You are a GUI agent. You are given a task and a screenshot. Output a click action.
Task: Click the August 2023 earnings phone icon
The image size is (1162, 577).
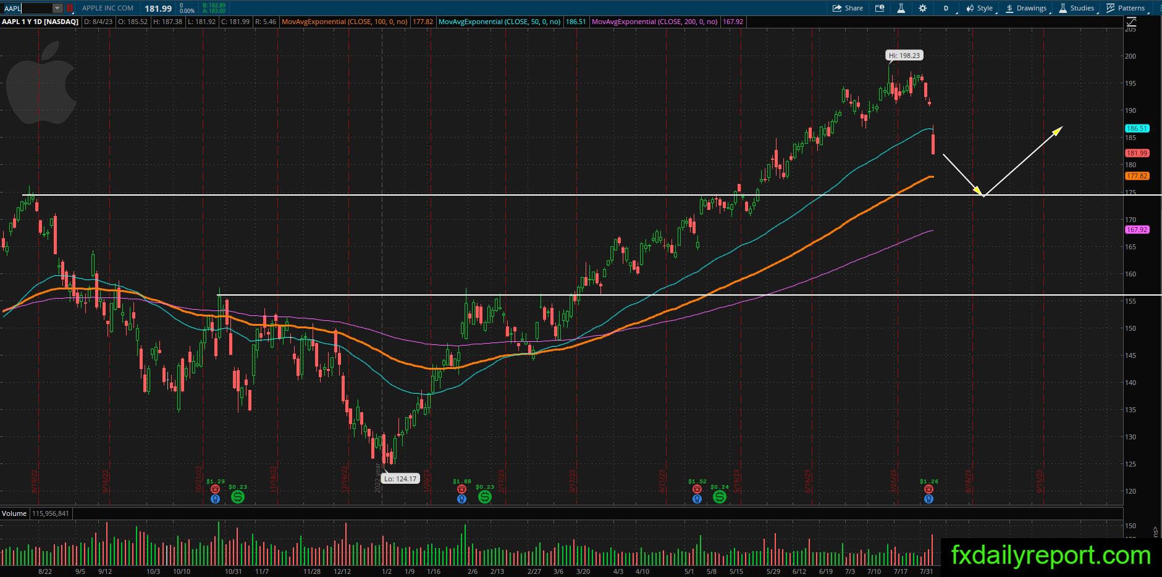tap(928, 489)
